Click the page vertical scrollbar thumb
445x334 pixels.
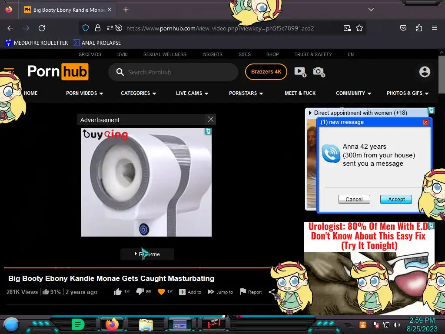(x=442, y=74)
